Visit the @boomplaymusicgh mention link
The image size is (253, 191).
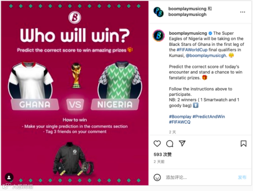point(206,56)
